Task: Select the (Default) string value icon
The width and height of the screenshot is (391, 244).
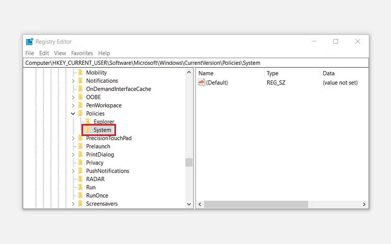Action: (x=202, y=82)
